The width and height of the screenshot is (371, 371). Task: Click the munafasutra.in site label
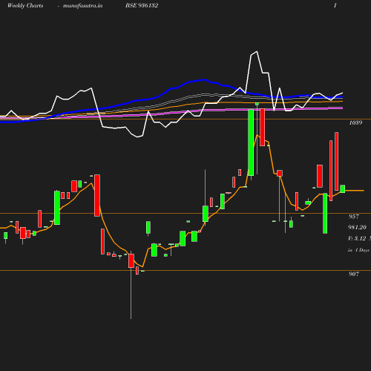(82, 6)
